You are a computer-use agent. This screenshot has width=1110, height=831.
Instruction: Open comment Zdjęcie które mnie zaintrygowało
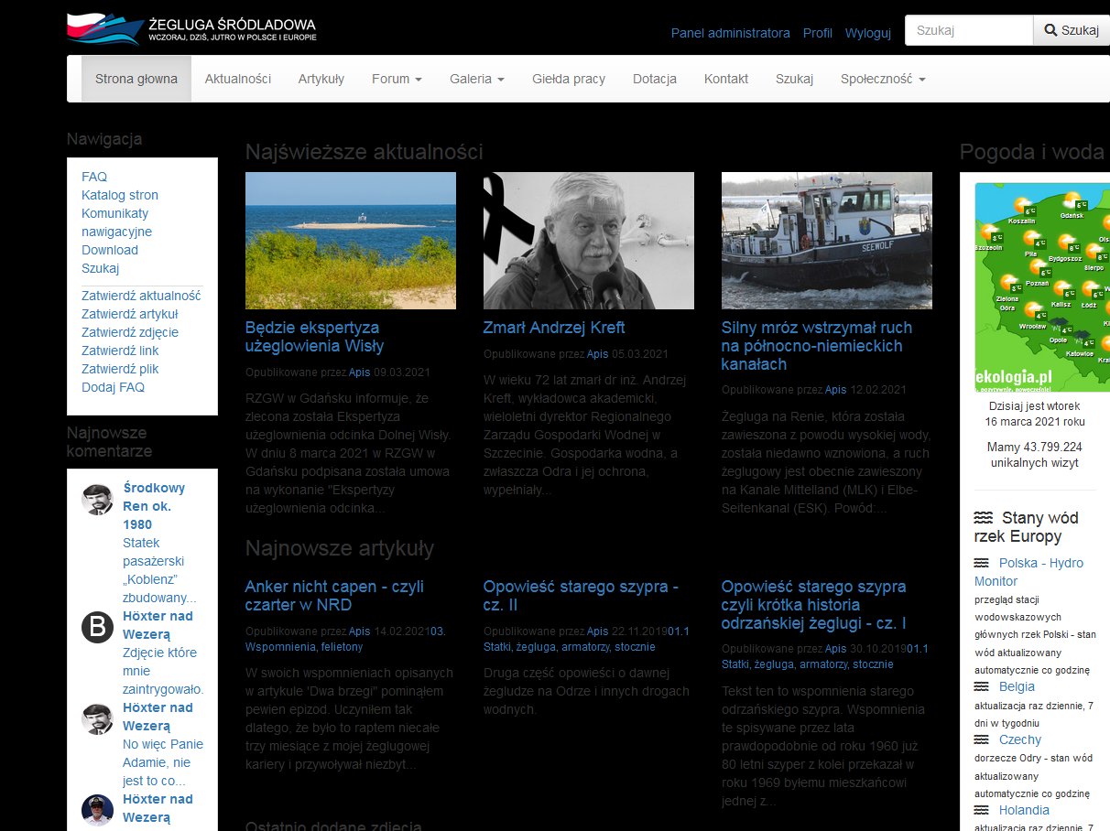coord(163,671)
